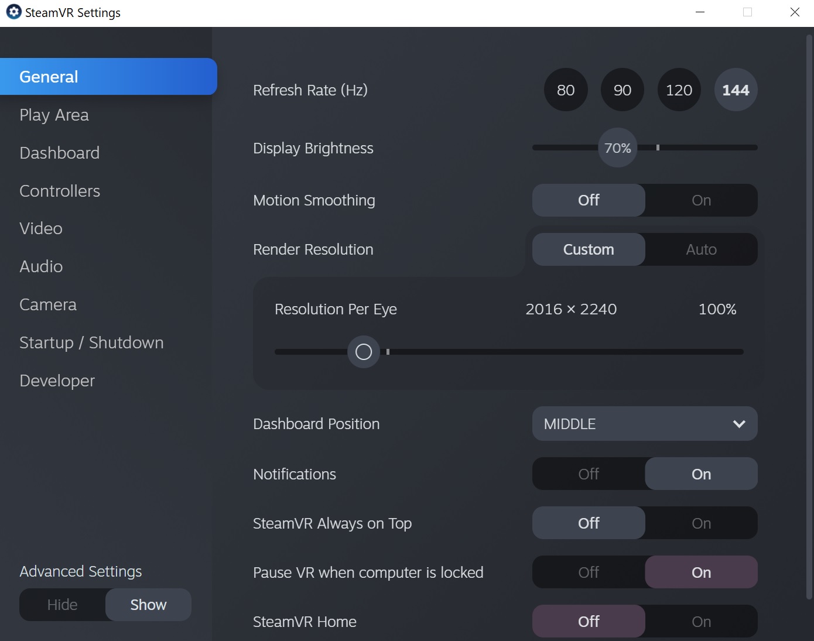Select the 144 Hz refresh rate

[736, 90]
